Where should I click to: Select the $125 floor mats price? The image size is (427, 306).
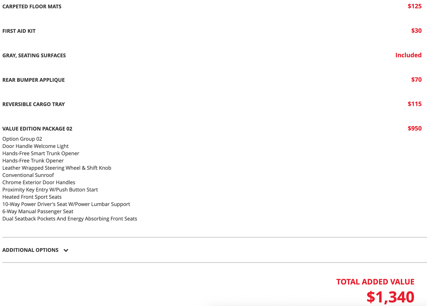[x=414, y=6]
